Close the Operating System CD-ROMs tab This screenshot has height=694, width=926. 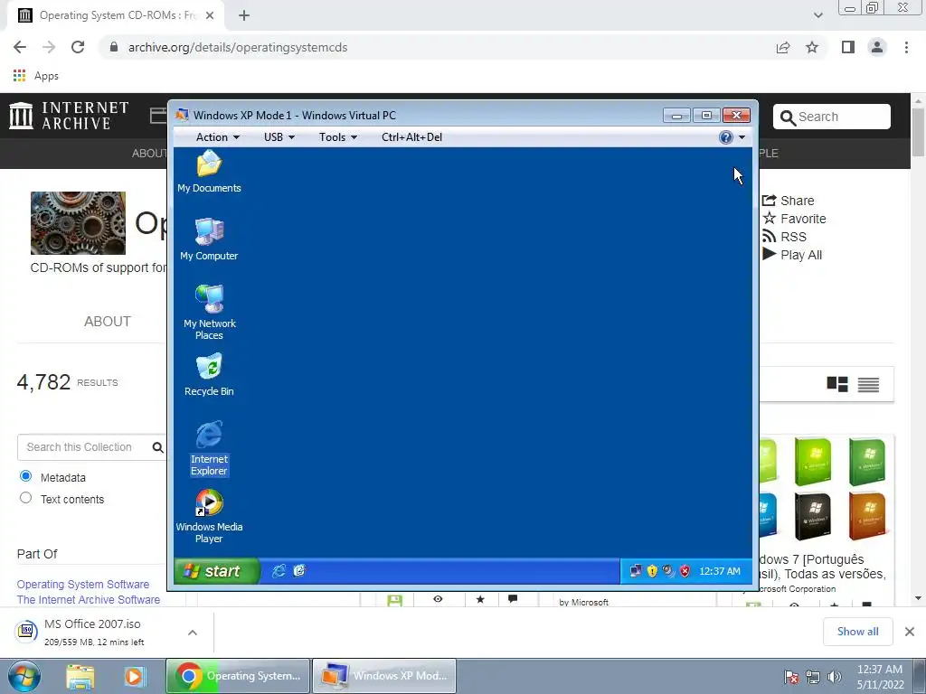(x=210, y=15)
